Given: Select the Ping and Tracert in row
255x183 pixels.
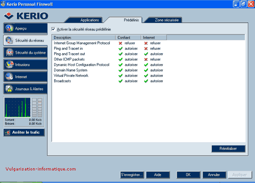Looking at the screenshot, I should click(149, 48).
